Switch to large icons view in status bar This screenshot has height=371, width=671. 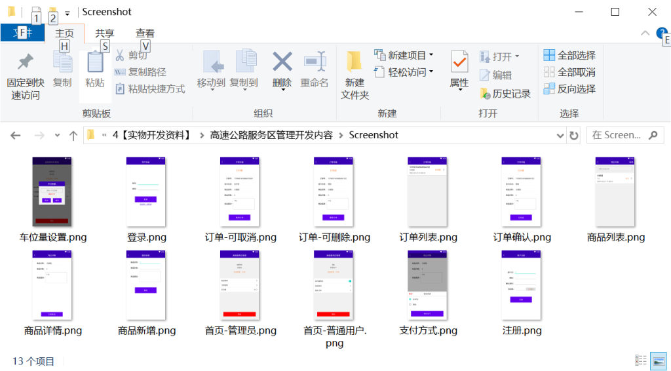(658, 361)
